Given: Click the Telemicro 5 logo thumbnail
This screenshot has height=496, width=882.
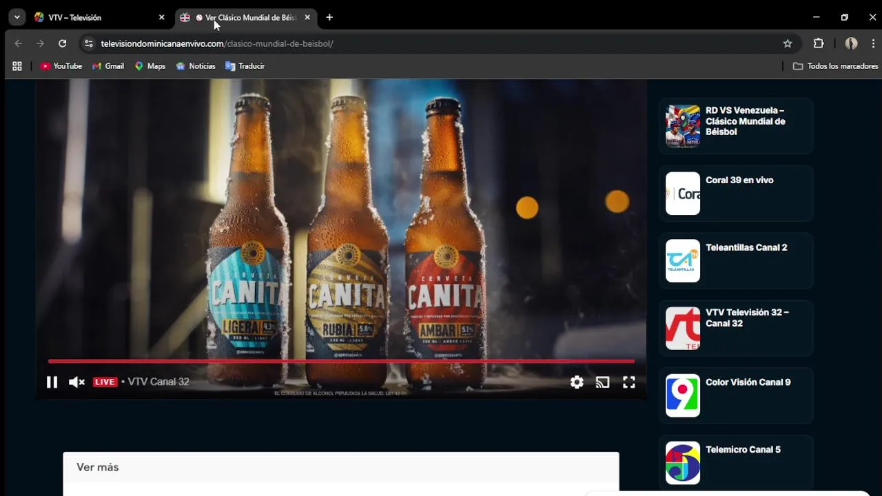Looking at the screenshot, I should [683, 463].
